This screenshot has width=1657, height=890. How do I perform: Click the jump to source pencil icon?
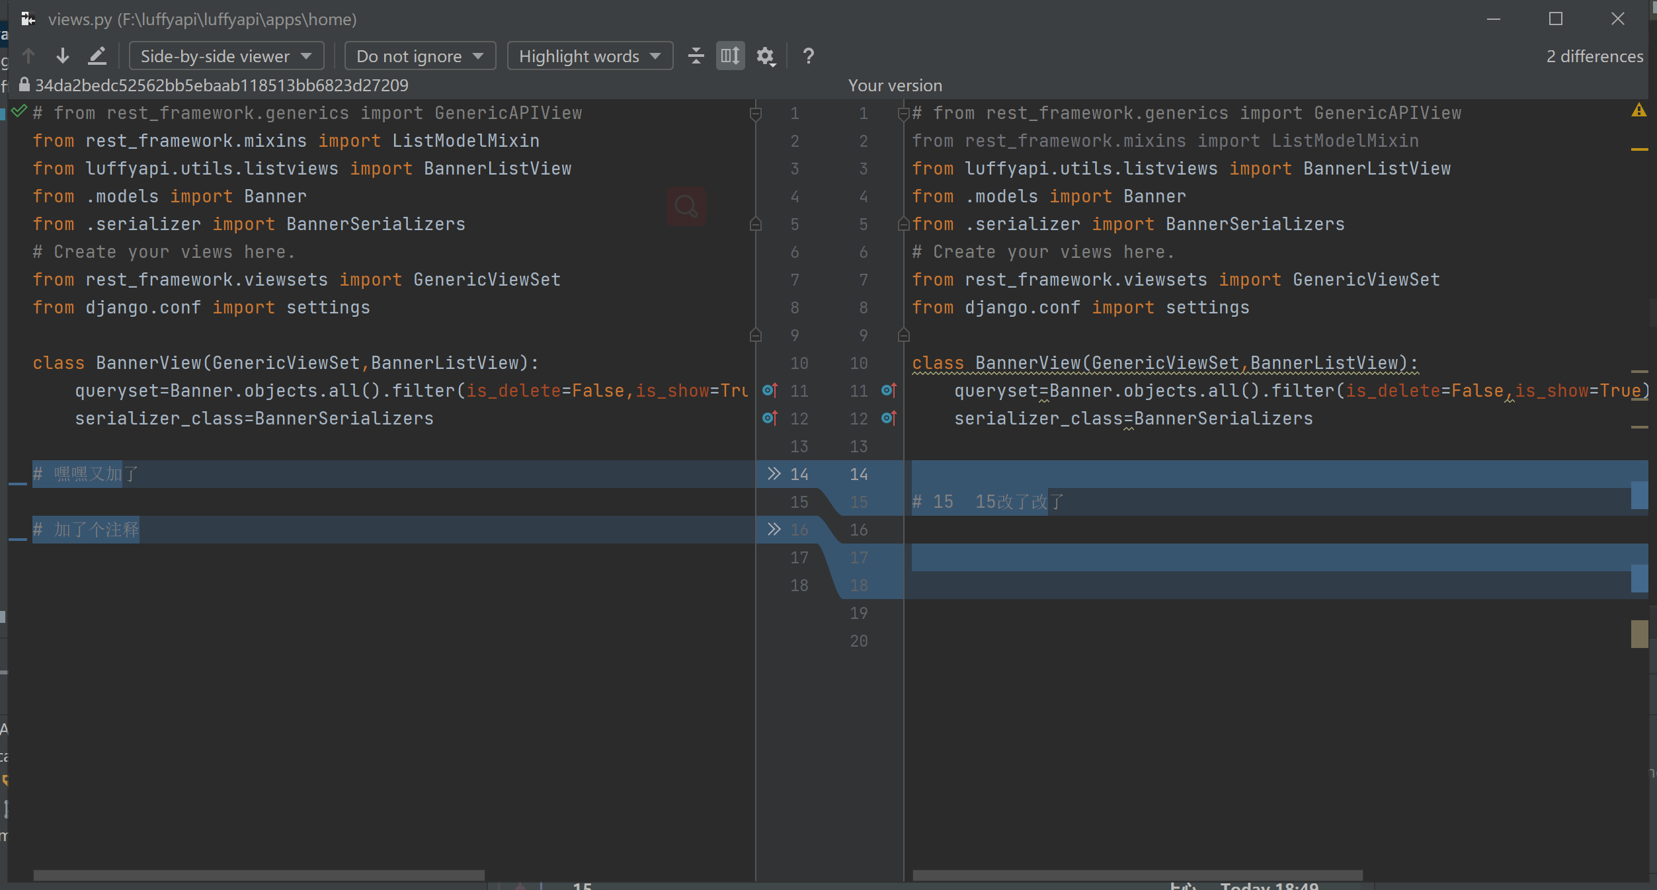[97, 56]
